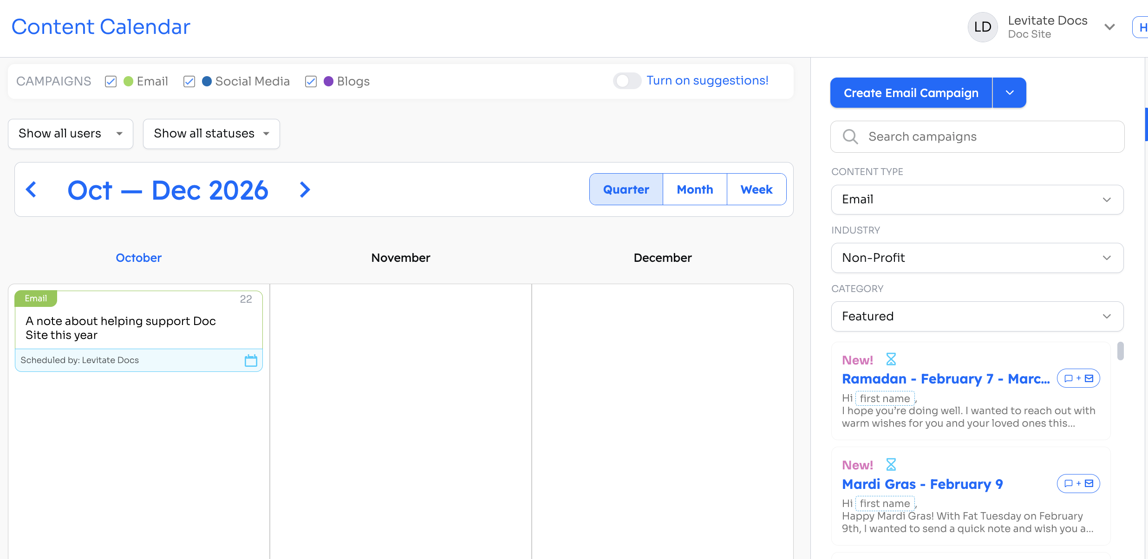Click hourglass icon on Ramadan campaign
This screenshot has height=559, width=1148.
[891, 359]
